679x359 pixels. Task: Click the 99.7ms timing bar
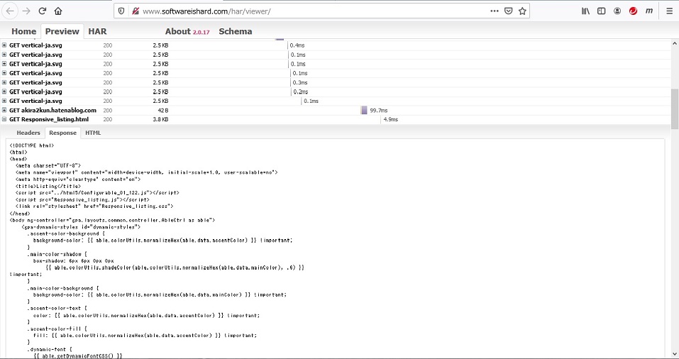coord(364,111)
